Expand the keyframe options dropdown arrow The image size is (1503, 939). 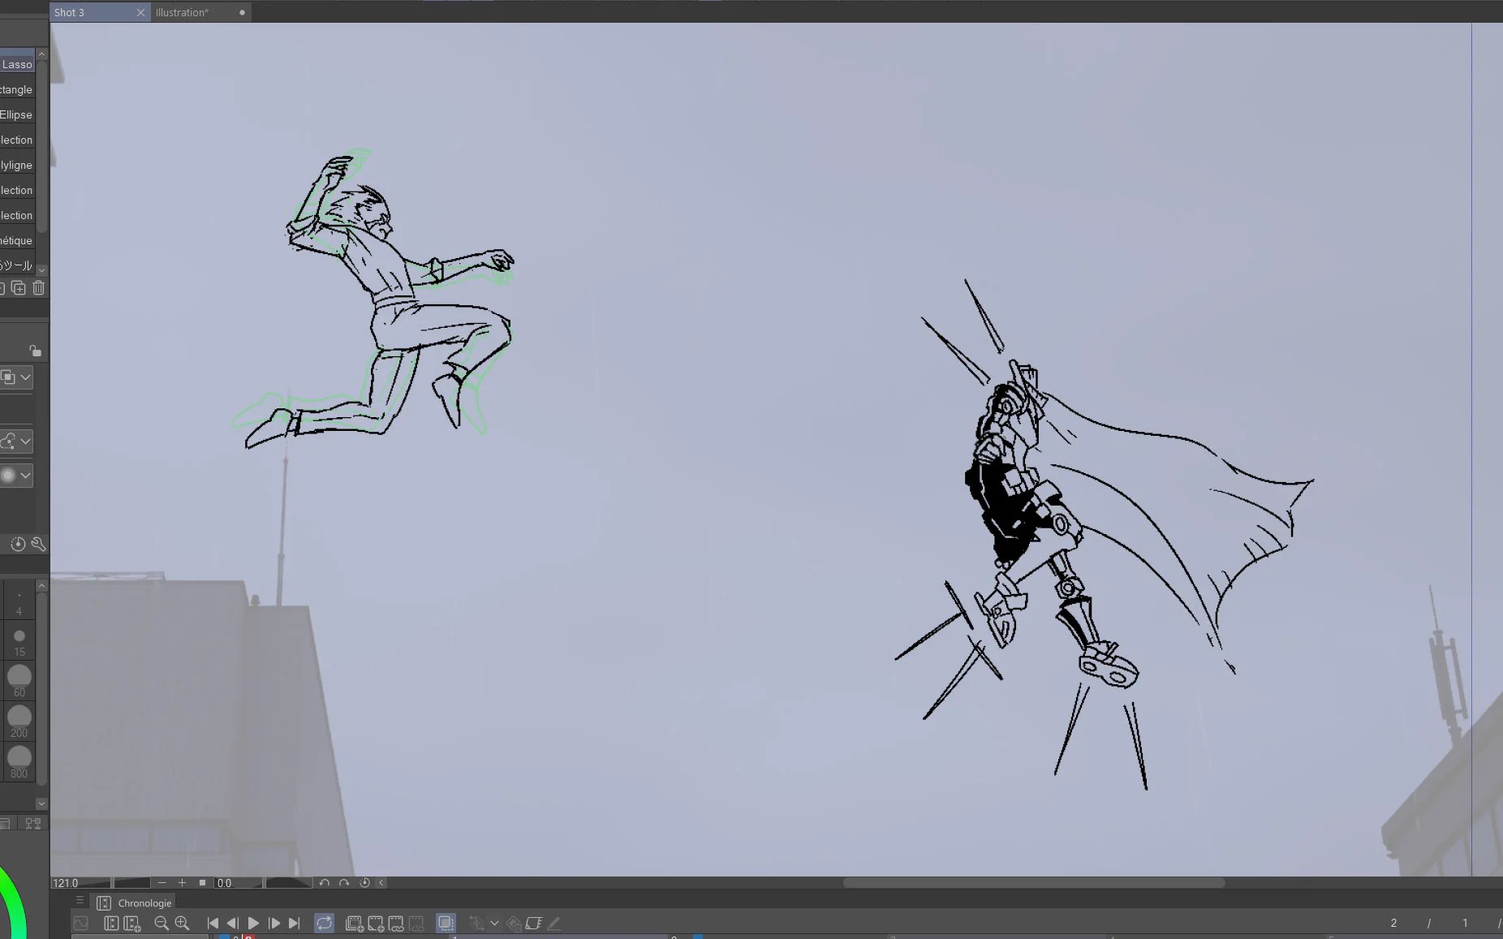click(494, 923)
